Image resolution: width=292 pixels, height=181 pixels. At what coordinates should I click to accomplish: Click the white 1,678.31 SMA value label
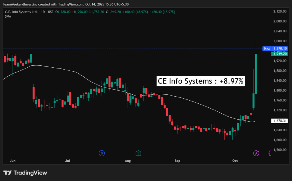pos(280,121)
